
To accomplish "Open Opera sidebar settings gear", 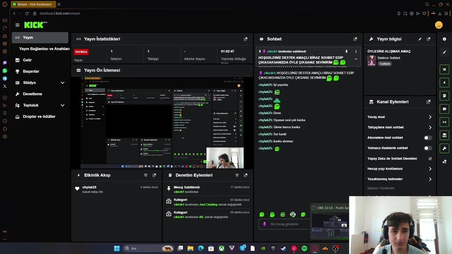I will coord(5,137).
